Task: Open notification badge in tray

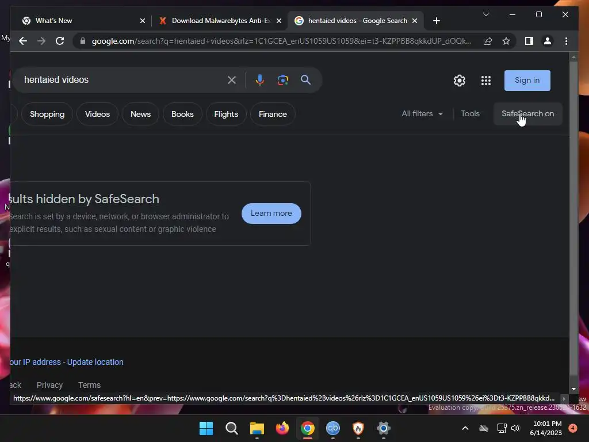Action: pos(573,428)
